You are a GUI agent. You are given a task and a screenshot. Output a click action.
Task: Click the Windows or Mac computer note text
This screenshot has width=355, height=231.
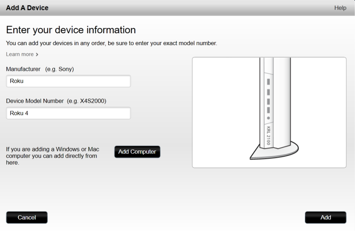52,156
